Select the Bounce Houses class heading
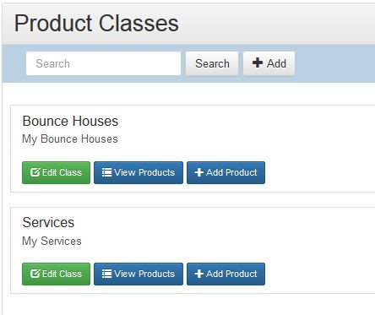The height and width of the screenshot is (315, 375). click(x=70, y=122)
